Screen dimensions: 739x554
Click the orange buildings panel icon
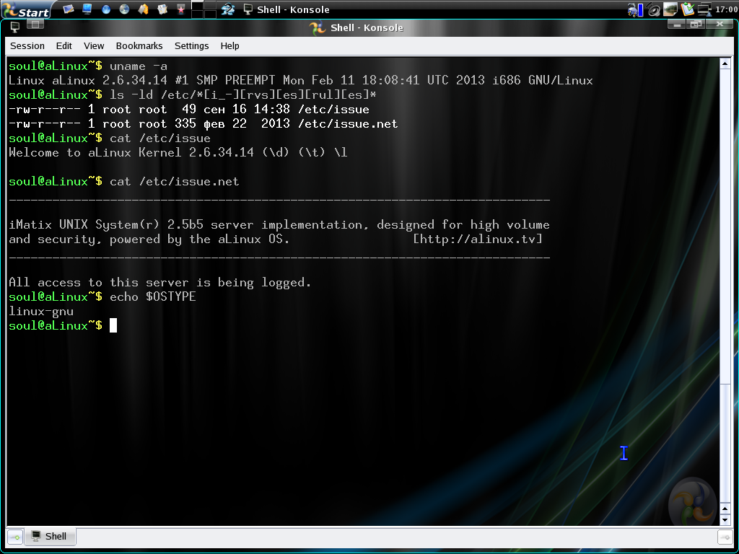click(x=144, y=9)
